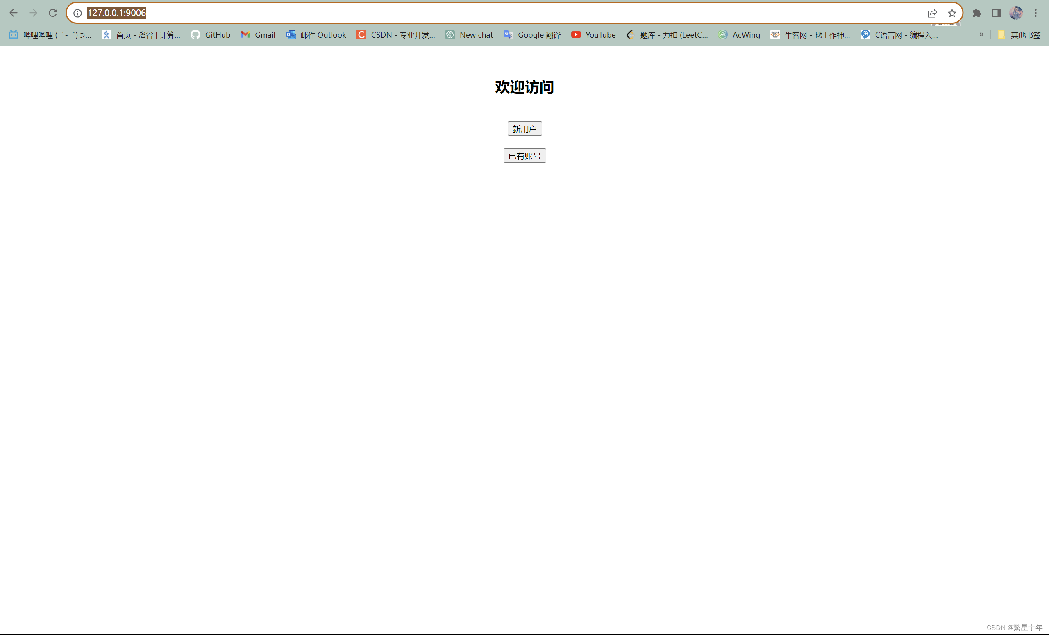Expand the other bookmarks folder
Image resolution: width=1049 pixels, height=635 pixels.
pos(1021,34)
